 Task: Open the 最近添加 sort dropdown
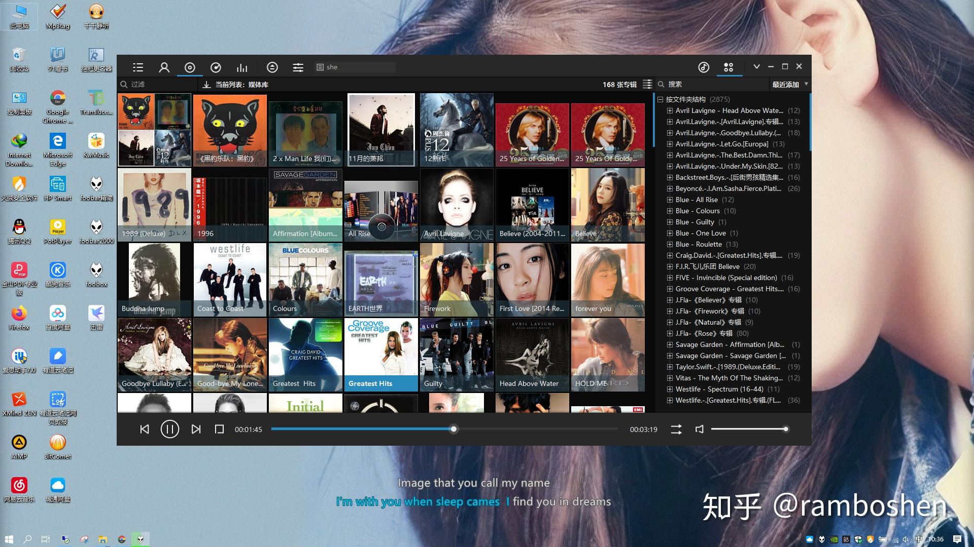pos(790,84)
